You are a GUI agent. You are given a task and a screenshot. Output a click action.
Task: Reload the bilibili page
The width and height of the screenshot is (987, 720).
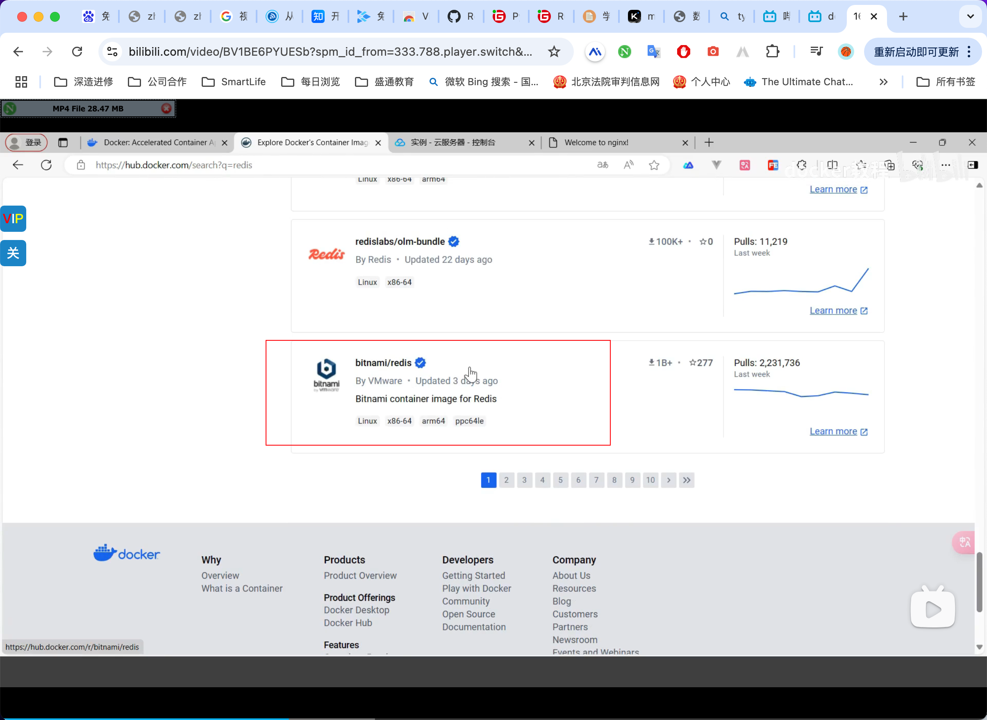77,52
